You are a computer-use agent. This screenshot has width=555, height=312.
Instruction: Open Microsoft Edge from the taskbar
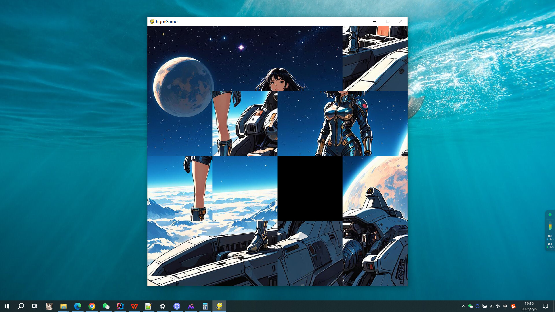tap(77, 306)
